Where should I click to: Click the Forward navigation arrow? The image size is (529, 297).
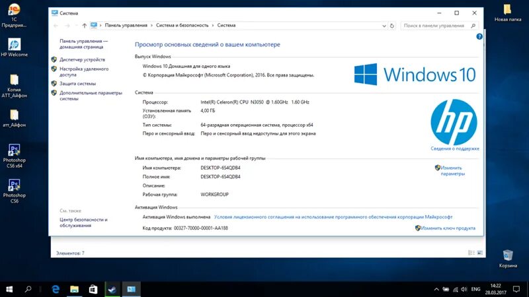point(67,26)
